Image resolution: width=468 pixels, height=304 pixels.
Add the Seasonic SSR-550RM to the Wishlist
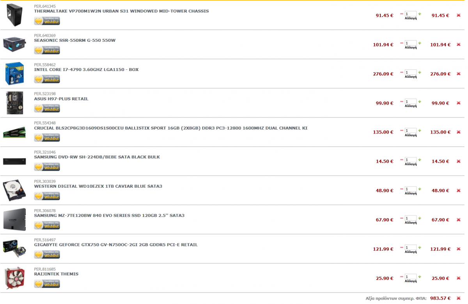(x=47, y=50)
